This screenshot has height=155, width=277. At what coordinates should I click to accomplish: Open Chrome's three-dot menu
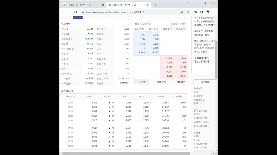pyautogui.click(x=214, y=12)
